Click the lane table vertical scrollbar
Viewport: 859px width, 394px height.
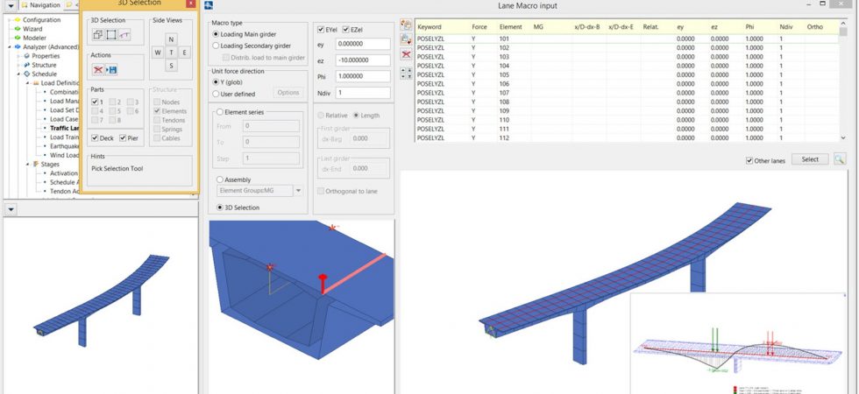pos(843,82)
